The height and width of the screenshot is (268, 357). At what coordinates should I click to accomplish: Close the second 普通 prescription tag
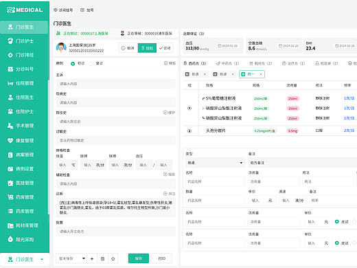coord(233,74)
